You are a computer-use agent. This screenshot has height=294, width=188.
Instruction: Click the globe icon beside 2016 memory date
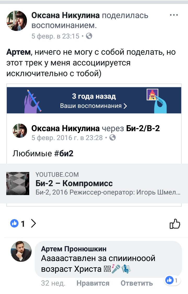113,138
